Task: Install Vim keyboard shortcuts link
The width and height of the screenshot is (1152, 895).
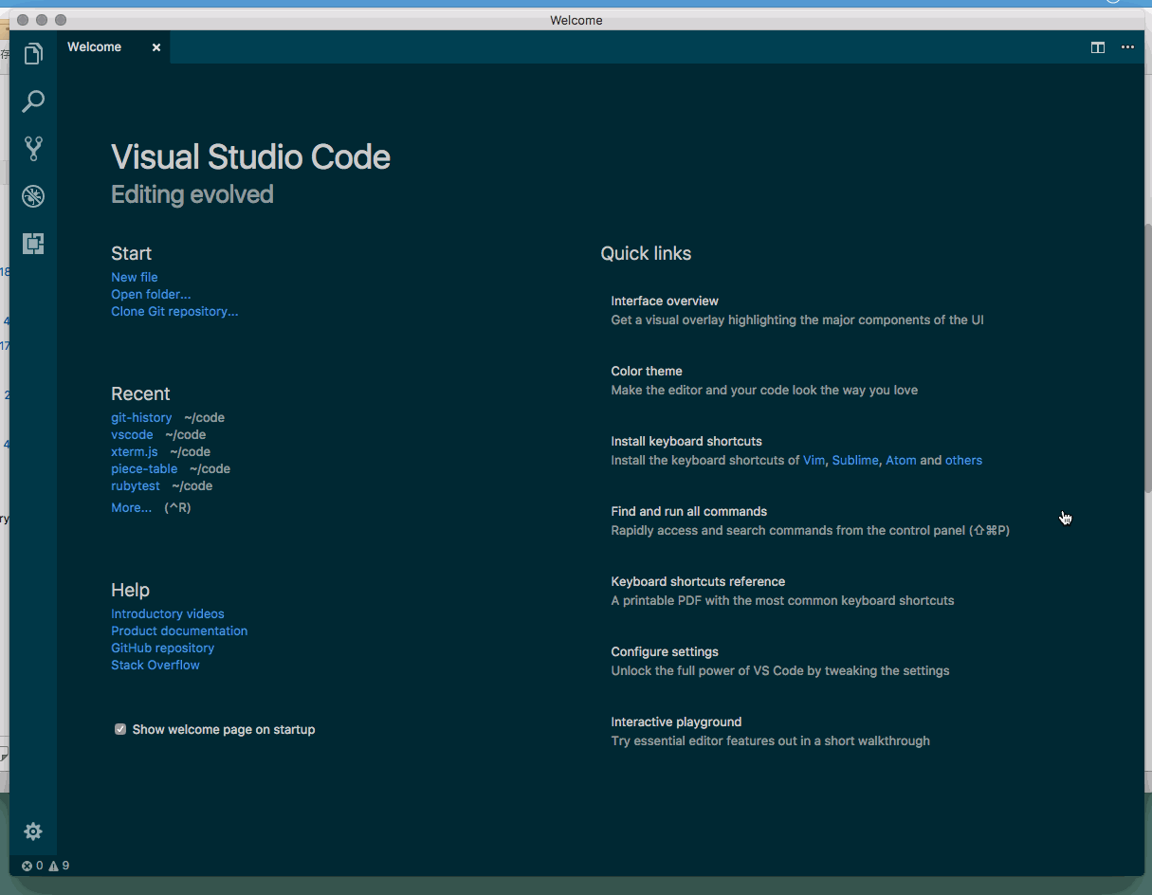Action: (814, 460)
